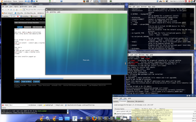This screenshot has width=196, height=122.
Task: Select the Article tab in wiki editor
Action: coord(20,27)
